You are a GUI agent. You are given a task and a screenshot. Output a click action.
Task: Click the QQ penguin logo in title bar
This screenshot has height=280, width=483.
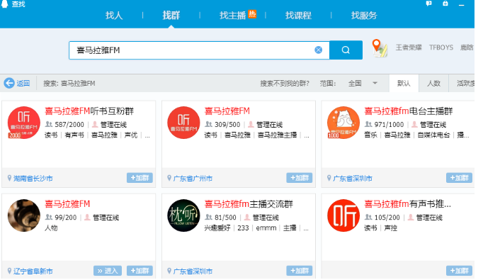click(4, 4)
